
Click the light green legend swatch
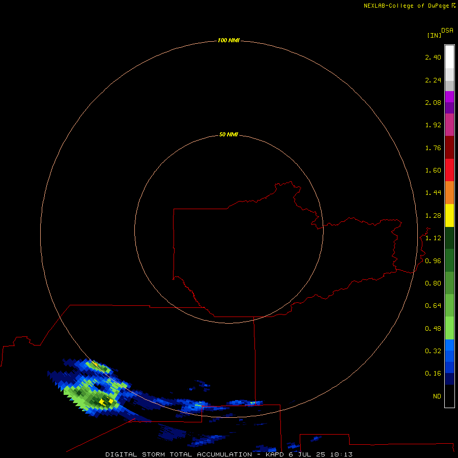coord(449,328)
